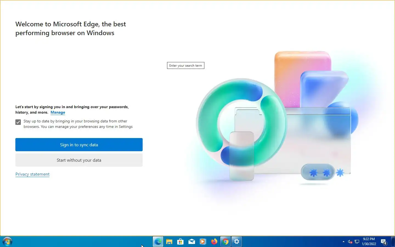Open the Settings gear taskbar icon
Screen dimensions: 395x247
click(237, 242)
